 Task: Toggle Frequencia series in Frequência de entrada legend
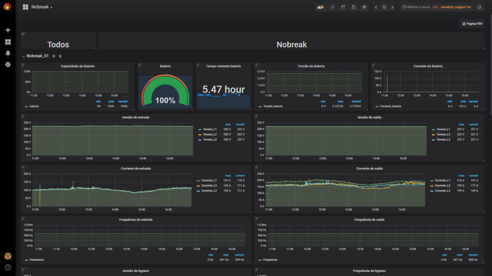[x=37, y=260]
